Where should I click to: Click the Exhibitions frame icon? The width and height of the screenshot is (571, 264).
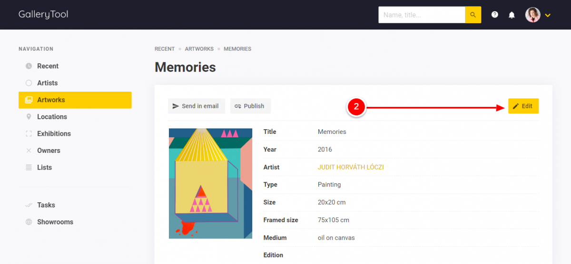point(29,134)
